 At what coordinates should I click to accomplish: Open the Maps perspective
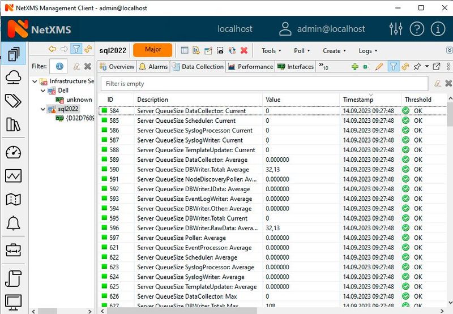(x=13, y=199)
